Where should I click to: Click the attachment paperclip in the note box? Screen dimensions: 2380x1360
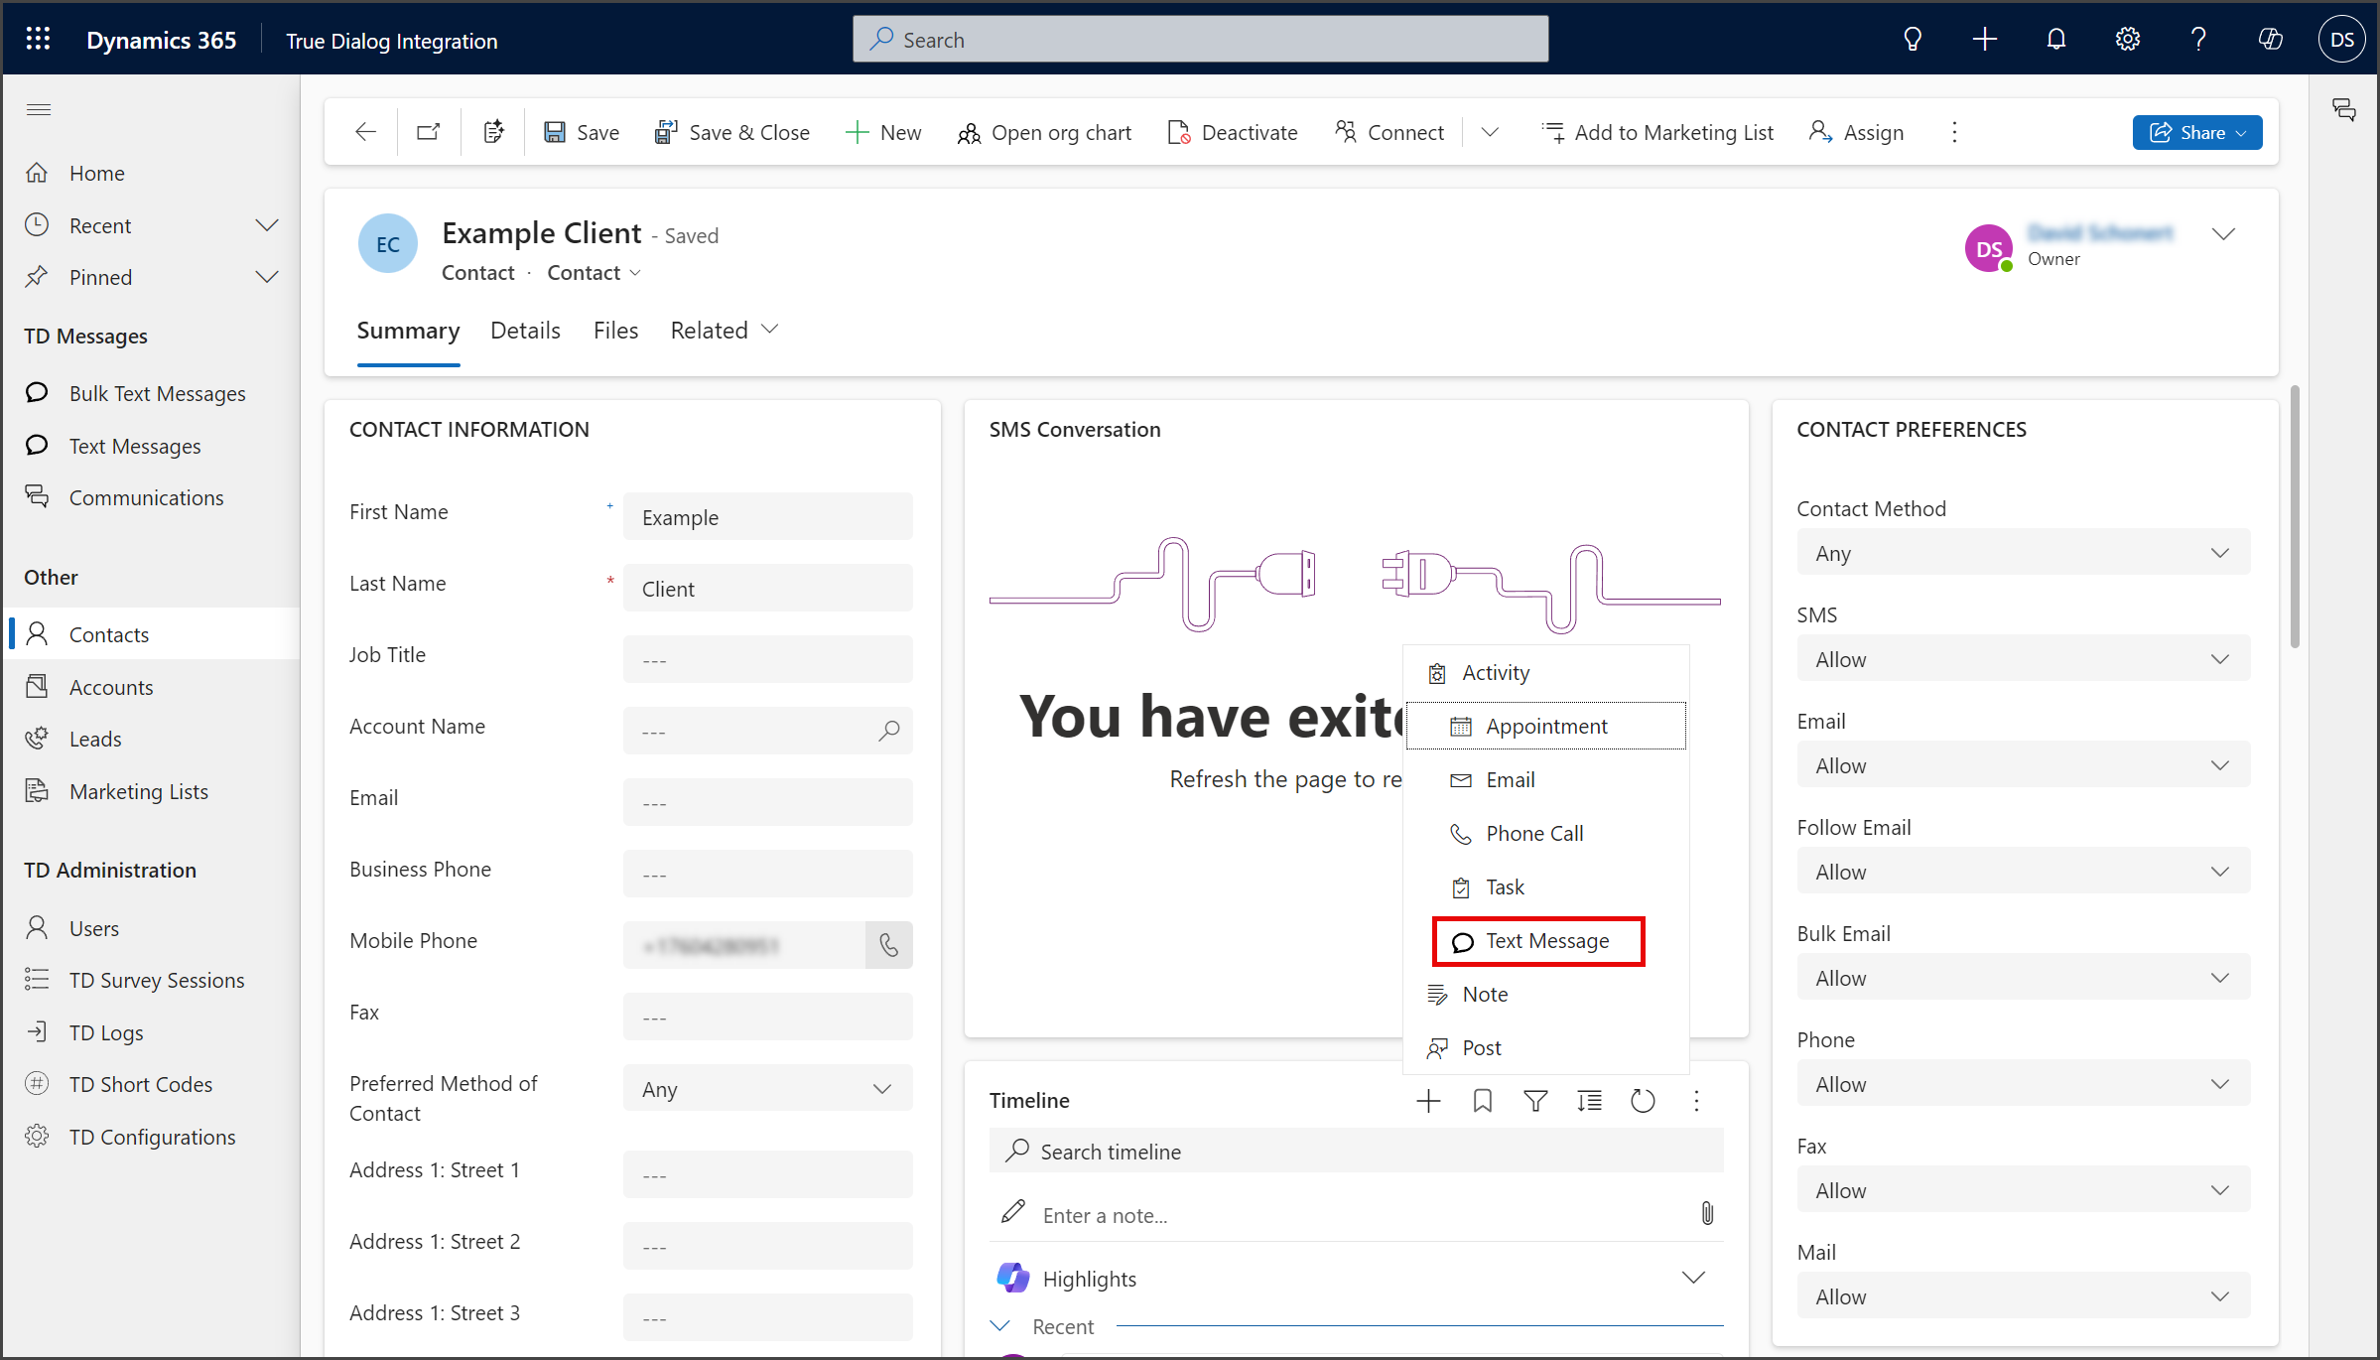click(1707, 1213)
